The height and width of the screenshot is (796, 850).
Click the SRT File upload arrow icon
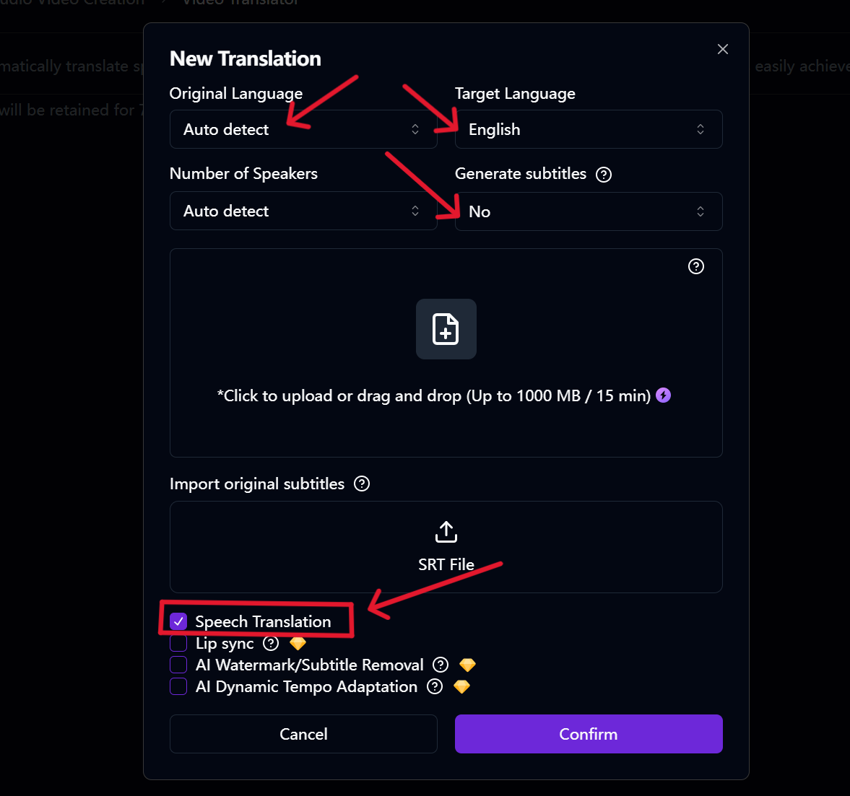(446, 532)
